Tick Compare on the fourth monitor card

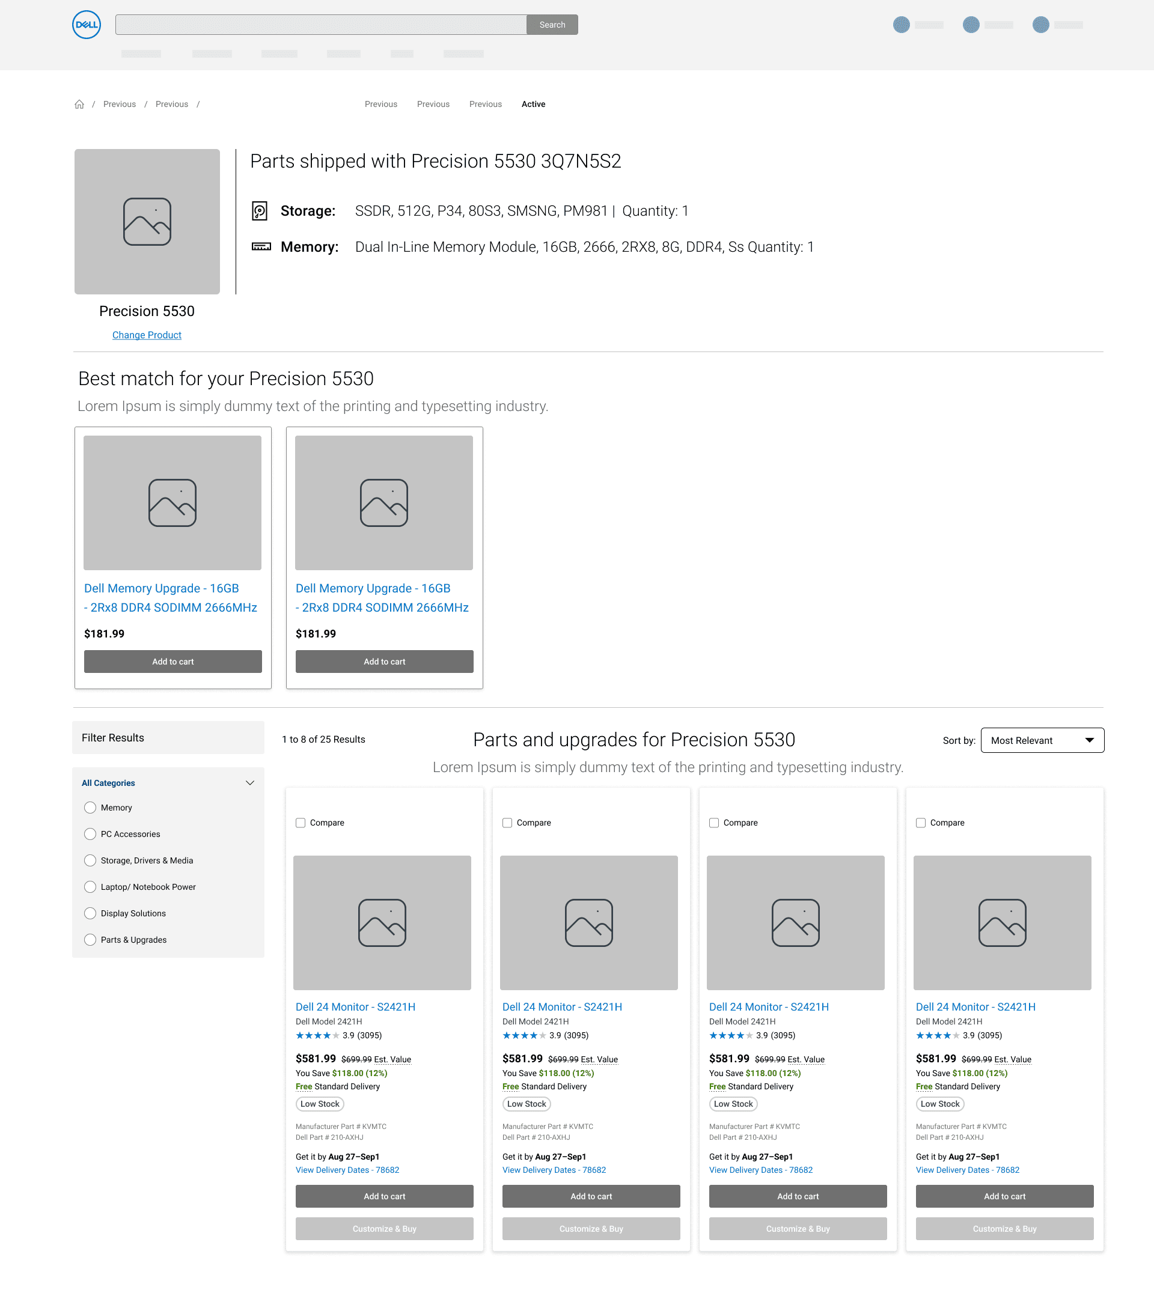921,823
